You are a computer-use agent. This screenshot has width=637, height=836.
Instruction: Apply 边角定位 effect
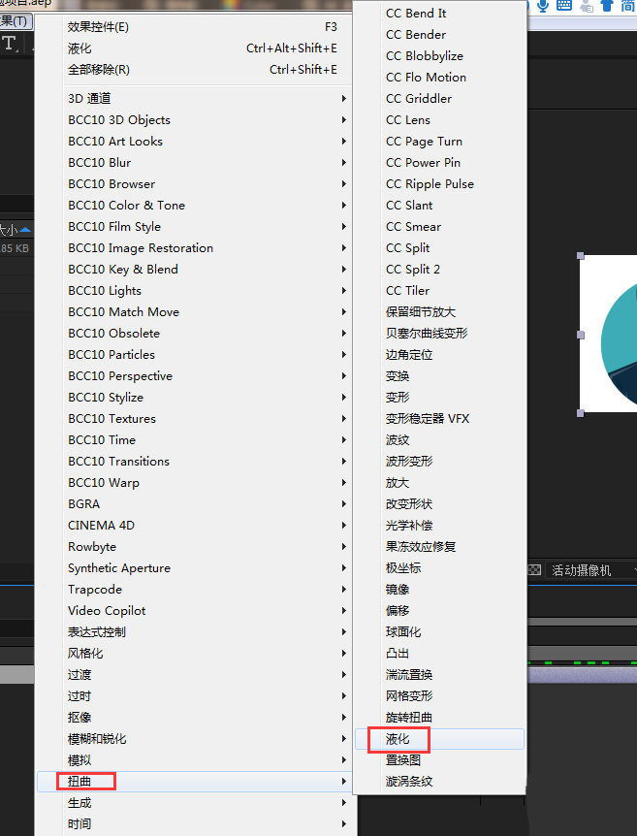pos(440,355)
